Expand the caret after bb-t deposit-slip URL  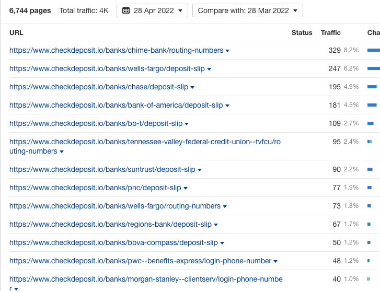click(187, 124)
